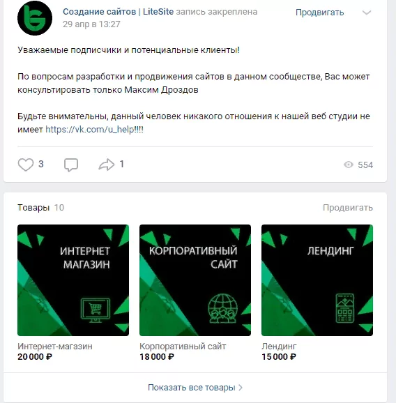
Task: Expand post options chevron menu
Action: (x=367, y=13)
